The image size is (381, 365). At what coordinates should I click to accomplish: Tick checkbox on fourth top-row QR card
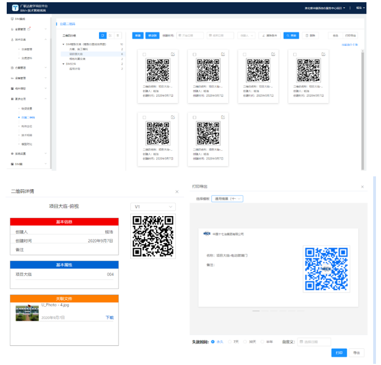(295, 54)
